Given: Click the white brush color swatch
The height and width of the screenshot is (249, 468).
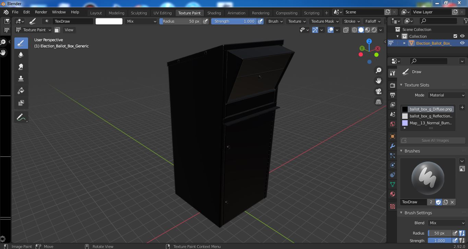Looking at the screenshot, I should [x=109, y=21].
